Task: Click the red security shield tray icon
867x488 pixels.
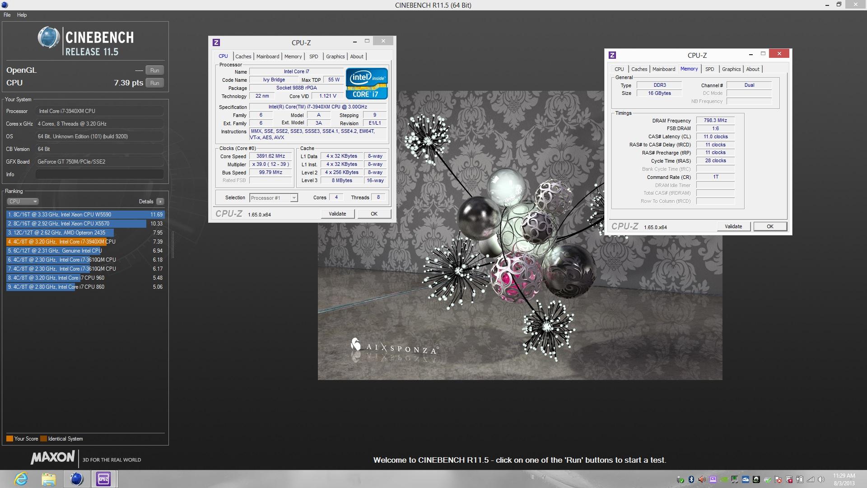Action: click(789, 479)
